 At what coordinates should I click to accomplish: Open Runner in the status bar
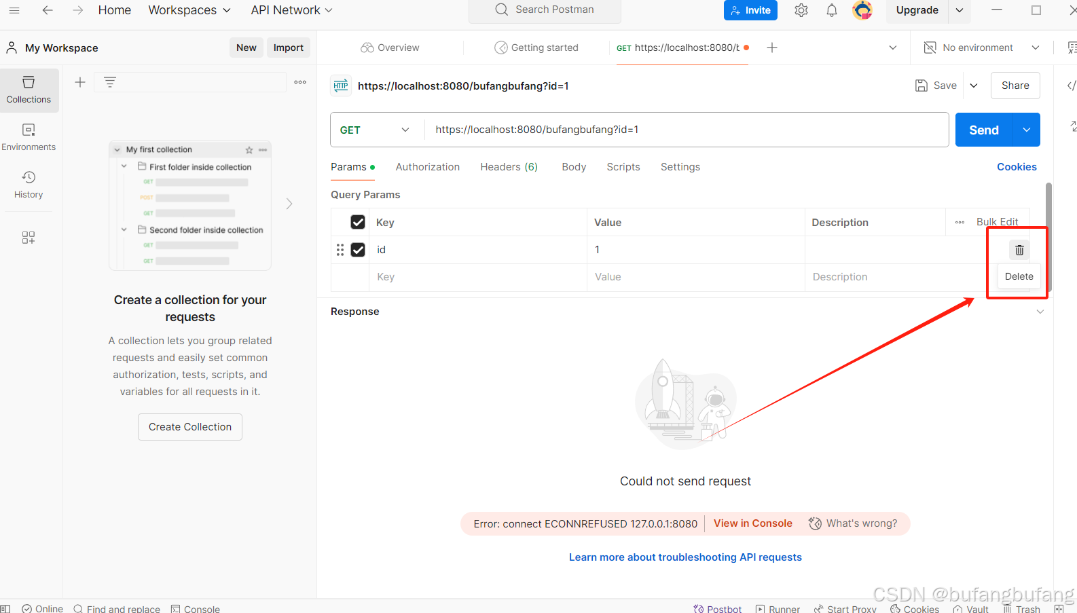pos(778,609)
